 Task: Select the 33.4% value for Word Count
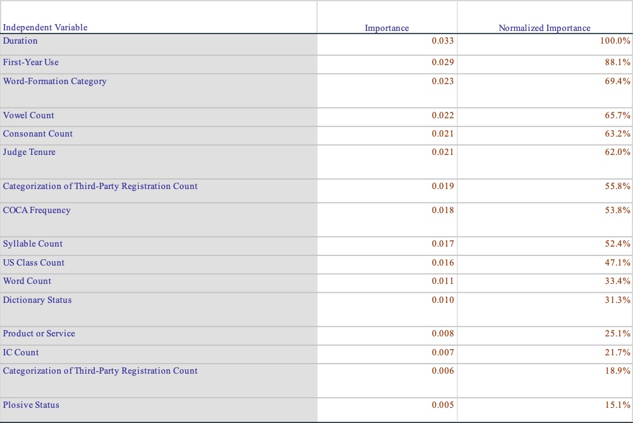[617, 281]
